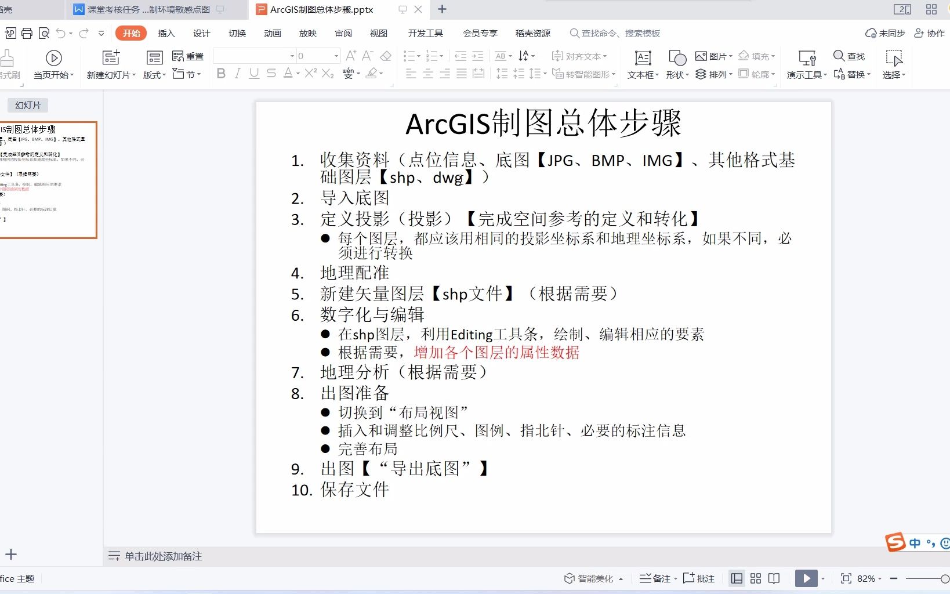The image size is (950, 594).
Task: Open the 形状 shapes gallery
Action: point(677,65)
